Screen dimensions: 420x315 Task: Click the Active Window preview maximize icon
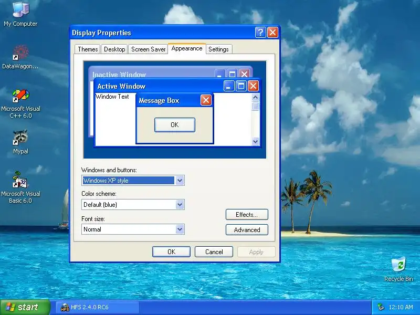coord(241,86)
